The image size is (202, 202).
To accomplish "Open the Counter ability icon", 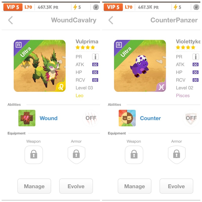I will click(x=127, y=118).
